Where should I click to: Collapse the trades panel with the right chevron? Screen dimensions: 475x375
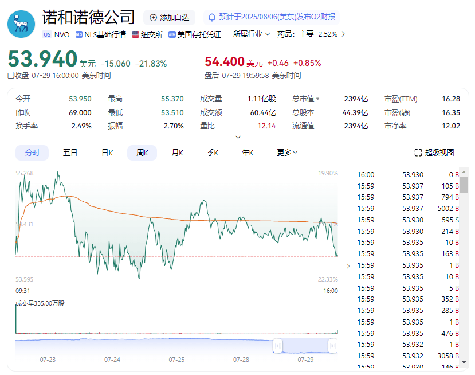(x=348, y=266)
